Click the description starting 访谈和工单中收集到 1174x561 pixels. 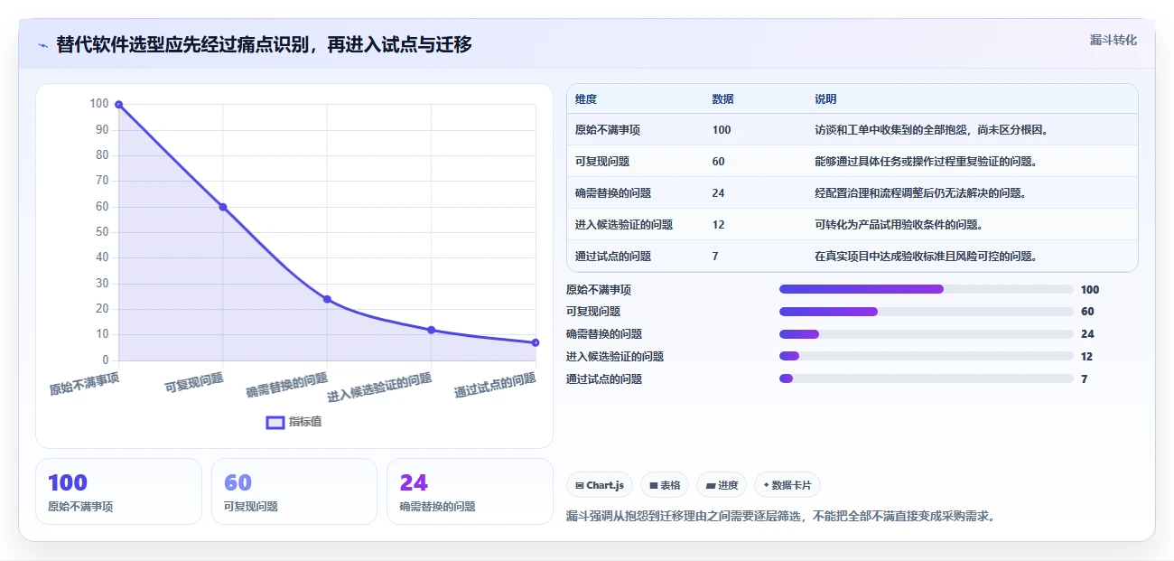(x=931, y=130)
